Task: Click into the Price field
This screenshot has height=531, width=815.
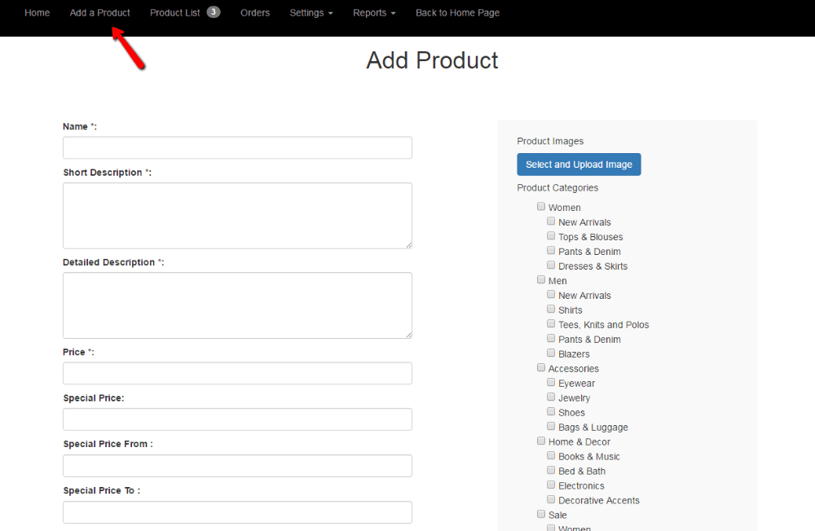Action: click(237, 373)
